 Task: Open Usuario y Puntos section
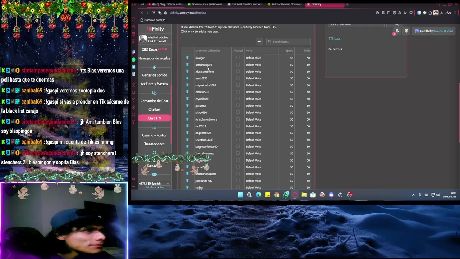pos(154,135)
